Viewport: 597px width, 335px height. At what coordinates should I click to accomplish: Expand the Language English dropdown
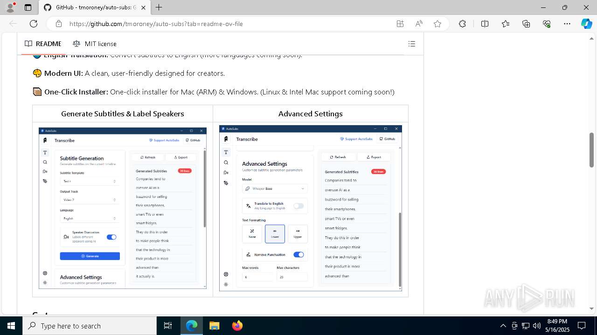point(90,218)
